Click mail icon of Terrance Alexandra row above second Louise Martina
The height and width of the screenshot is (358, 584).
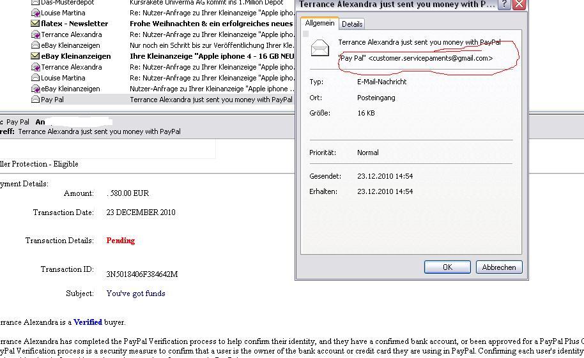[35, 68]
